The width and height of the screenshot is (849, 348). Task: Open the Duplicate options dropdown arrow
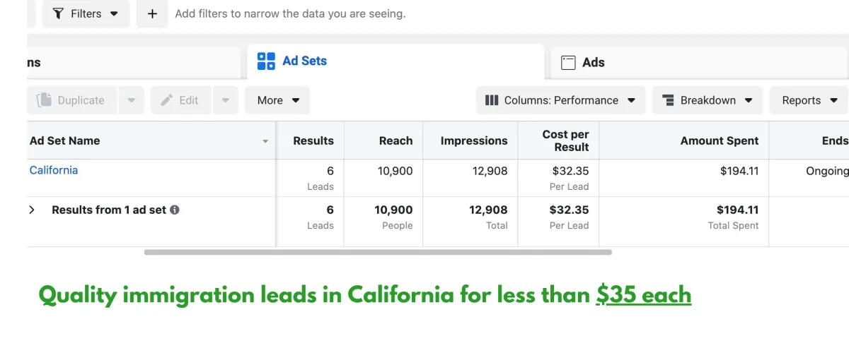(132, 100)
